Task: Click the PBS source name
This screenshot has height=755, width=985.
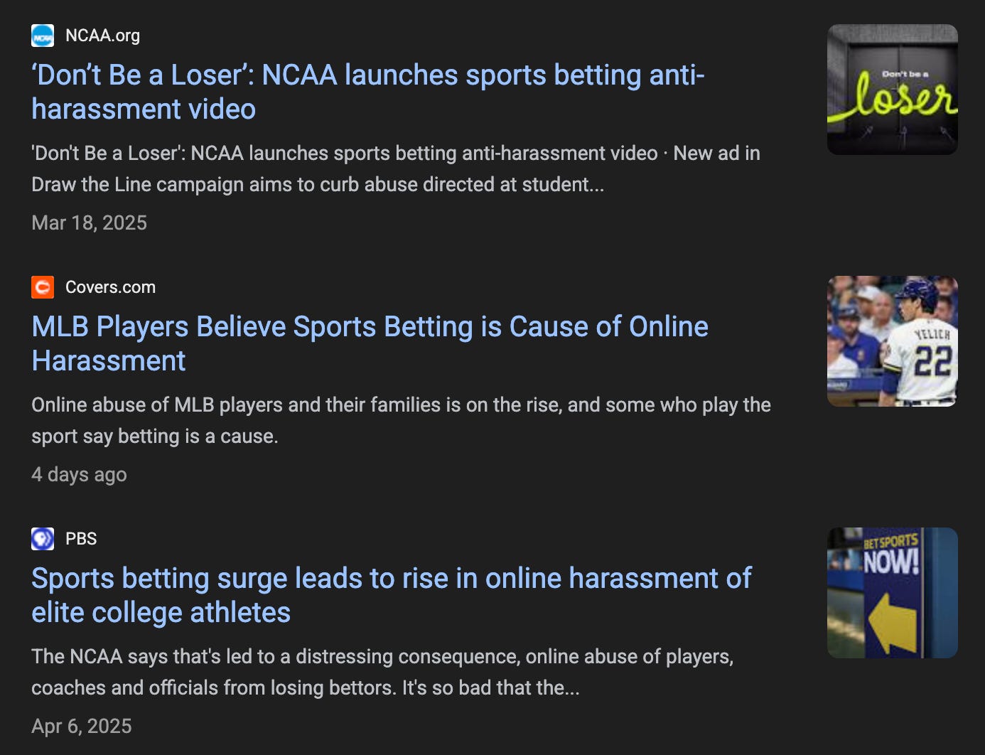Action: point(81,539)
